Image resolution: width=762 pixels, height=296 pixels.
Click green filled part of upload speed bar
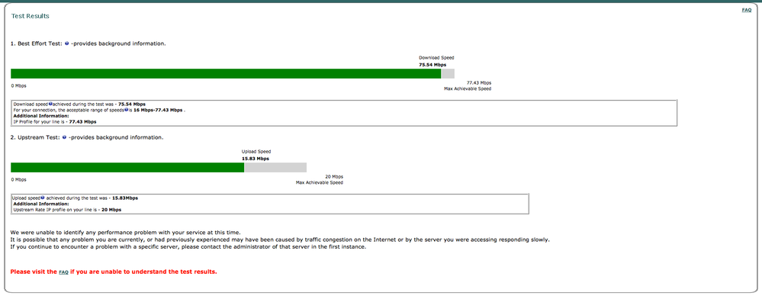[127, 167]
